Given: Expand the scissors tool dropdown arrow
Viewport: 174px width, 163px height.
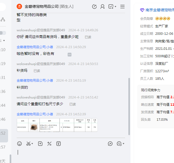Looking at the screenshot, I should click(32, 144).
